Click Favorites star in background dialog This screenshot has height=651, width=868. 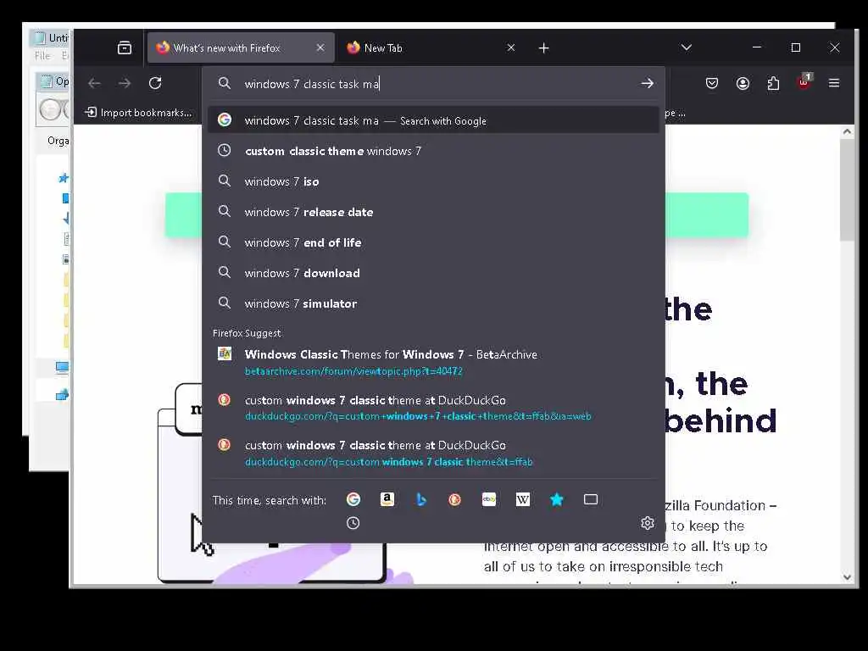[63, 178]
